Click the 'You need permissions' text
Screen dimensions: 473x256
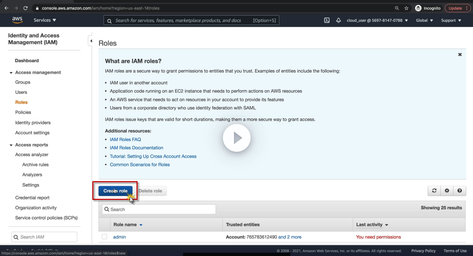point(379,237)
